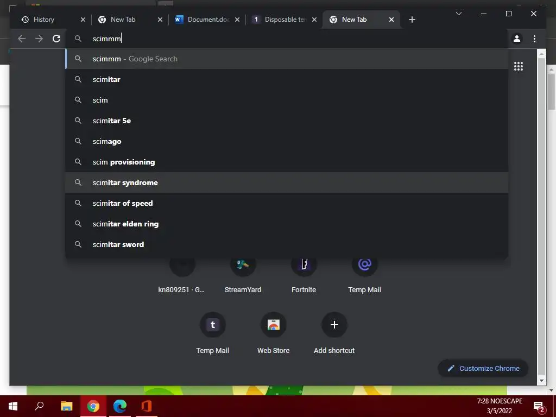Image resolution: width=556 pixels, height=417 pixels.
Task: Open Windows taskbar search
Action: click(39, 406)
